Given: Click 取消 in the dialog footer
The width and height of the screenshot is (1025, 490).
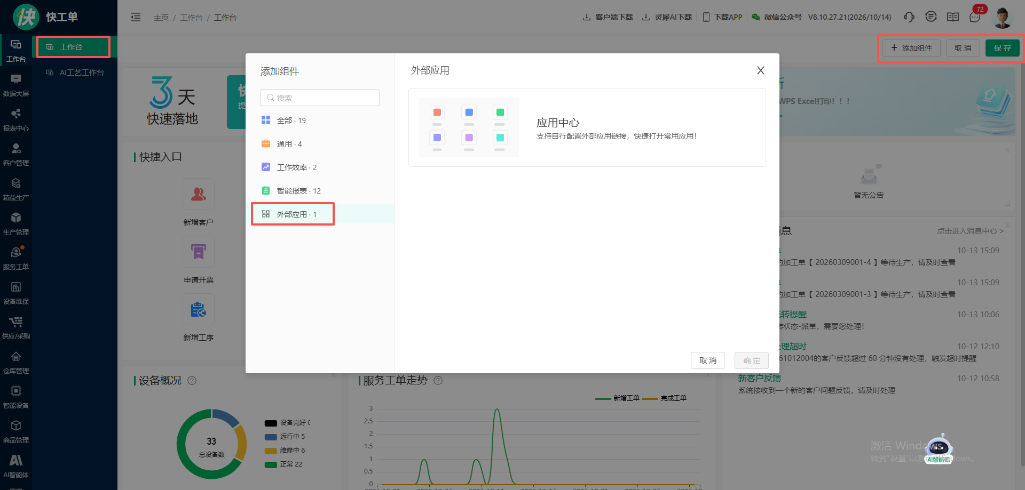Looking at the screenshot, I should 708,360.
